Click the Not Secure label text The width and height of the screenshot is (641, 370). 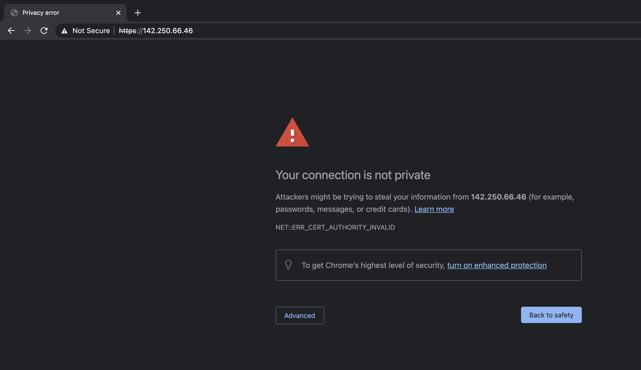tap(91, 31)
